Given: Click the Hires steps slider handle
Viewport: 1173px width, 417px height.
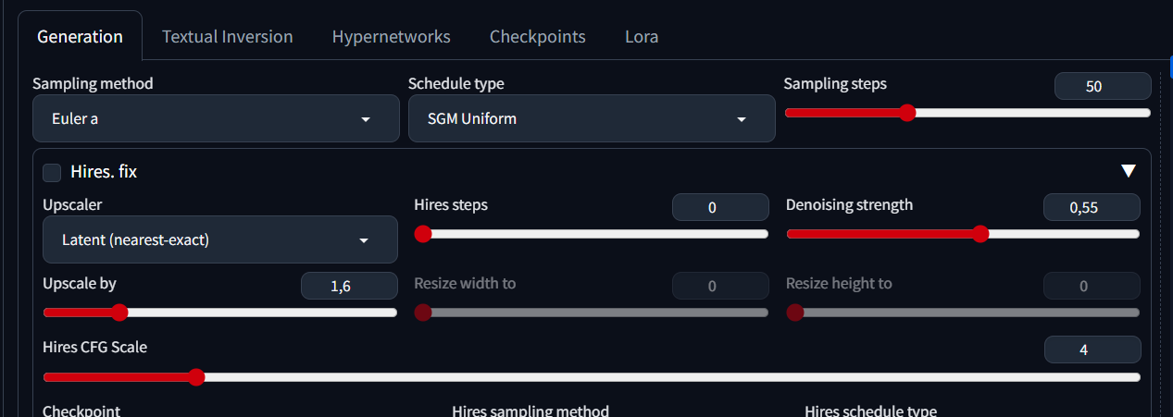Looking at the screenshot, I should coord(423,234).
